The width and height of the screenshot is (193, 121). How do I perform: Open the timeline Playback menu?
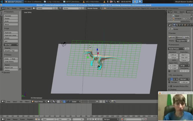pyautogui.click(x=30, y=119)
